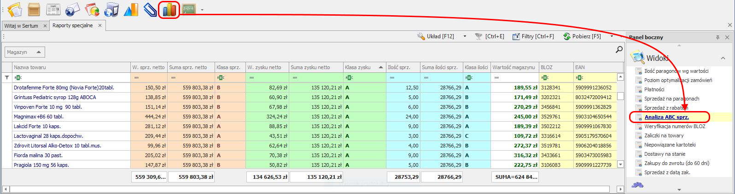Open the Dostawy na stanie view

(x=665, y=154)
